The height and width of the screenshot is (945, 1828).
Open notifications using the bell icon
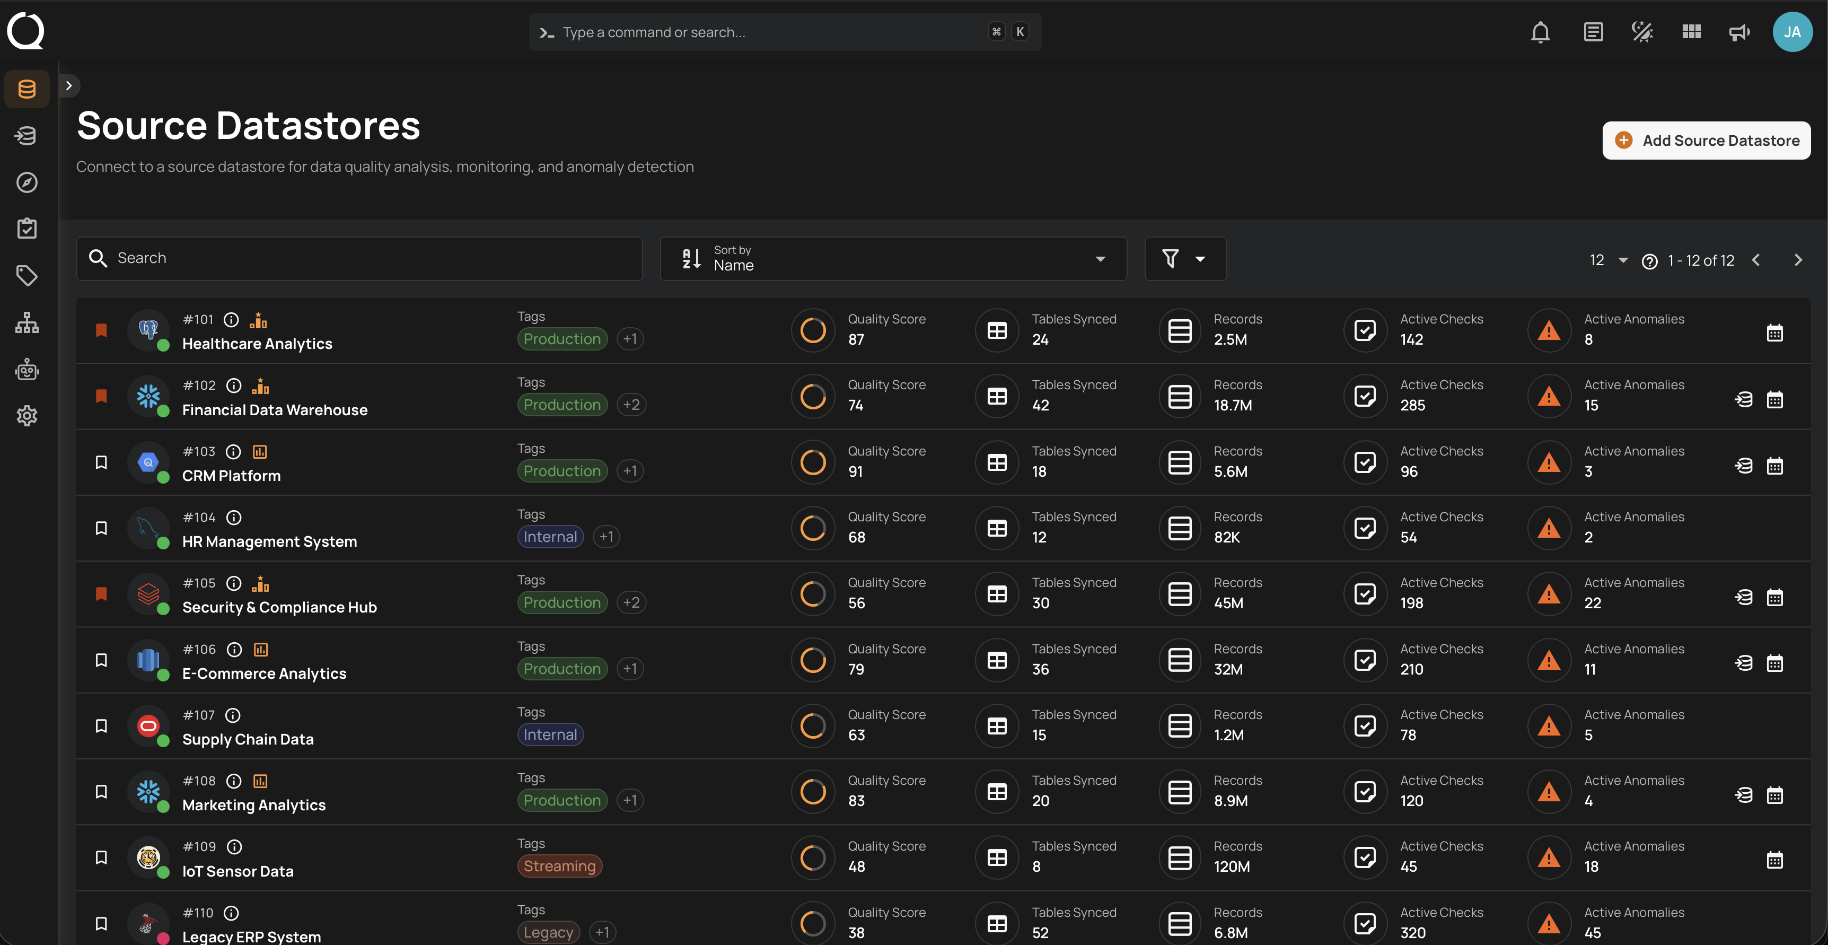(1541, 31)
